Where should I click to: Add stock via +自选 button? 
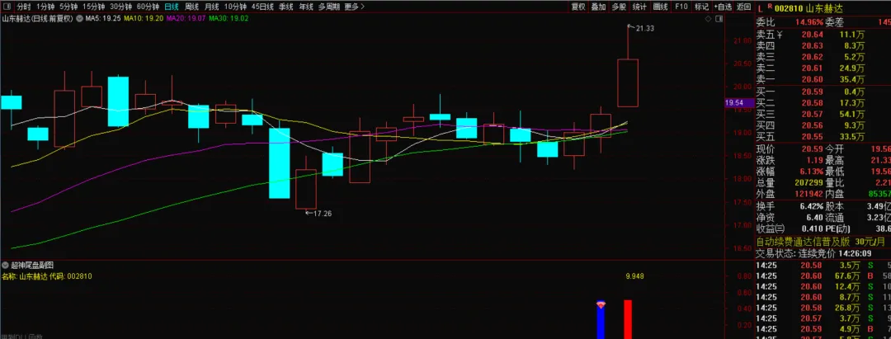(x=723, y=7)
